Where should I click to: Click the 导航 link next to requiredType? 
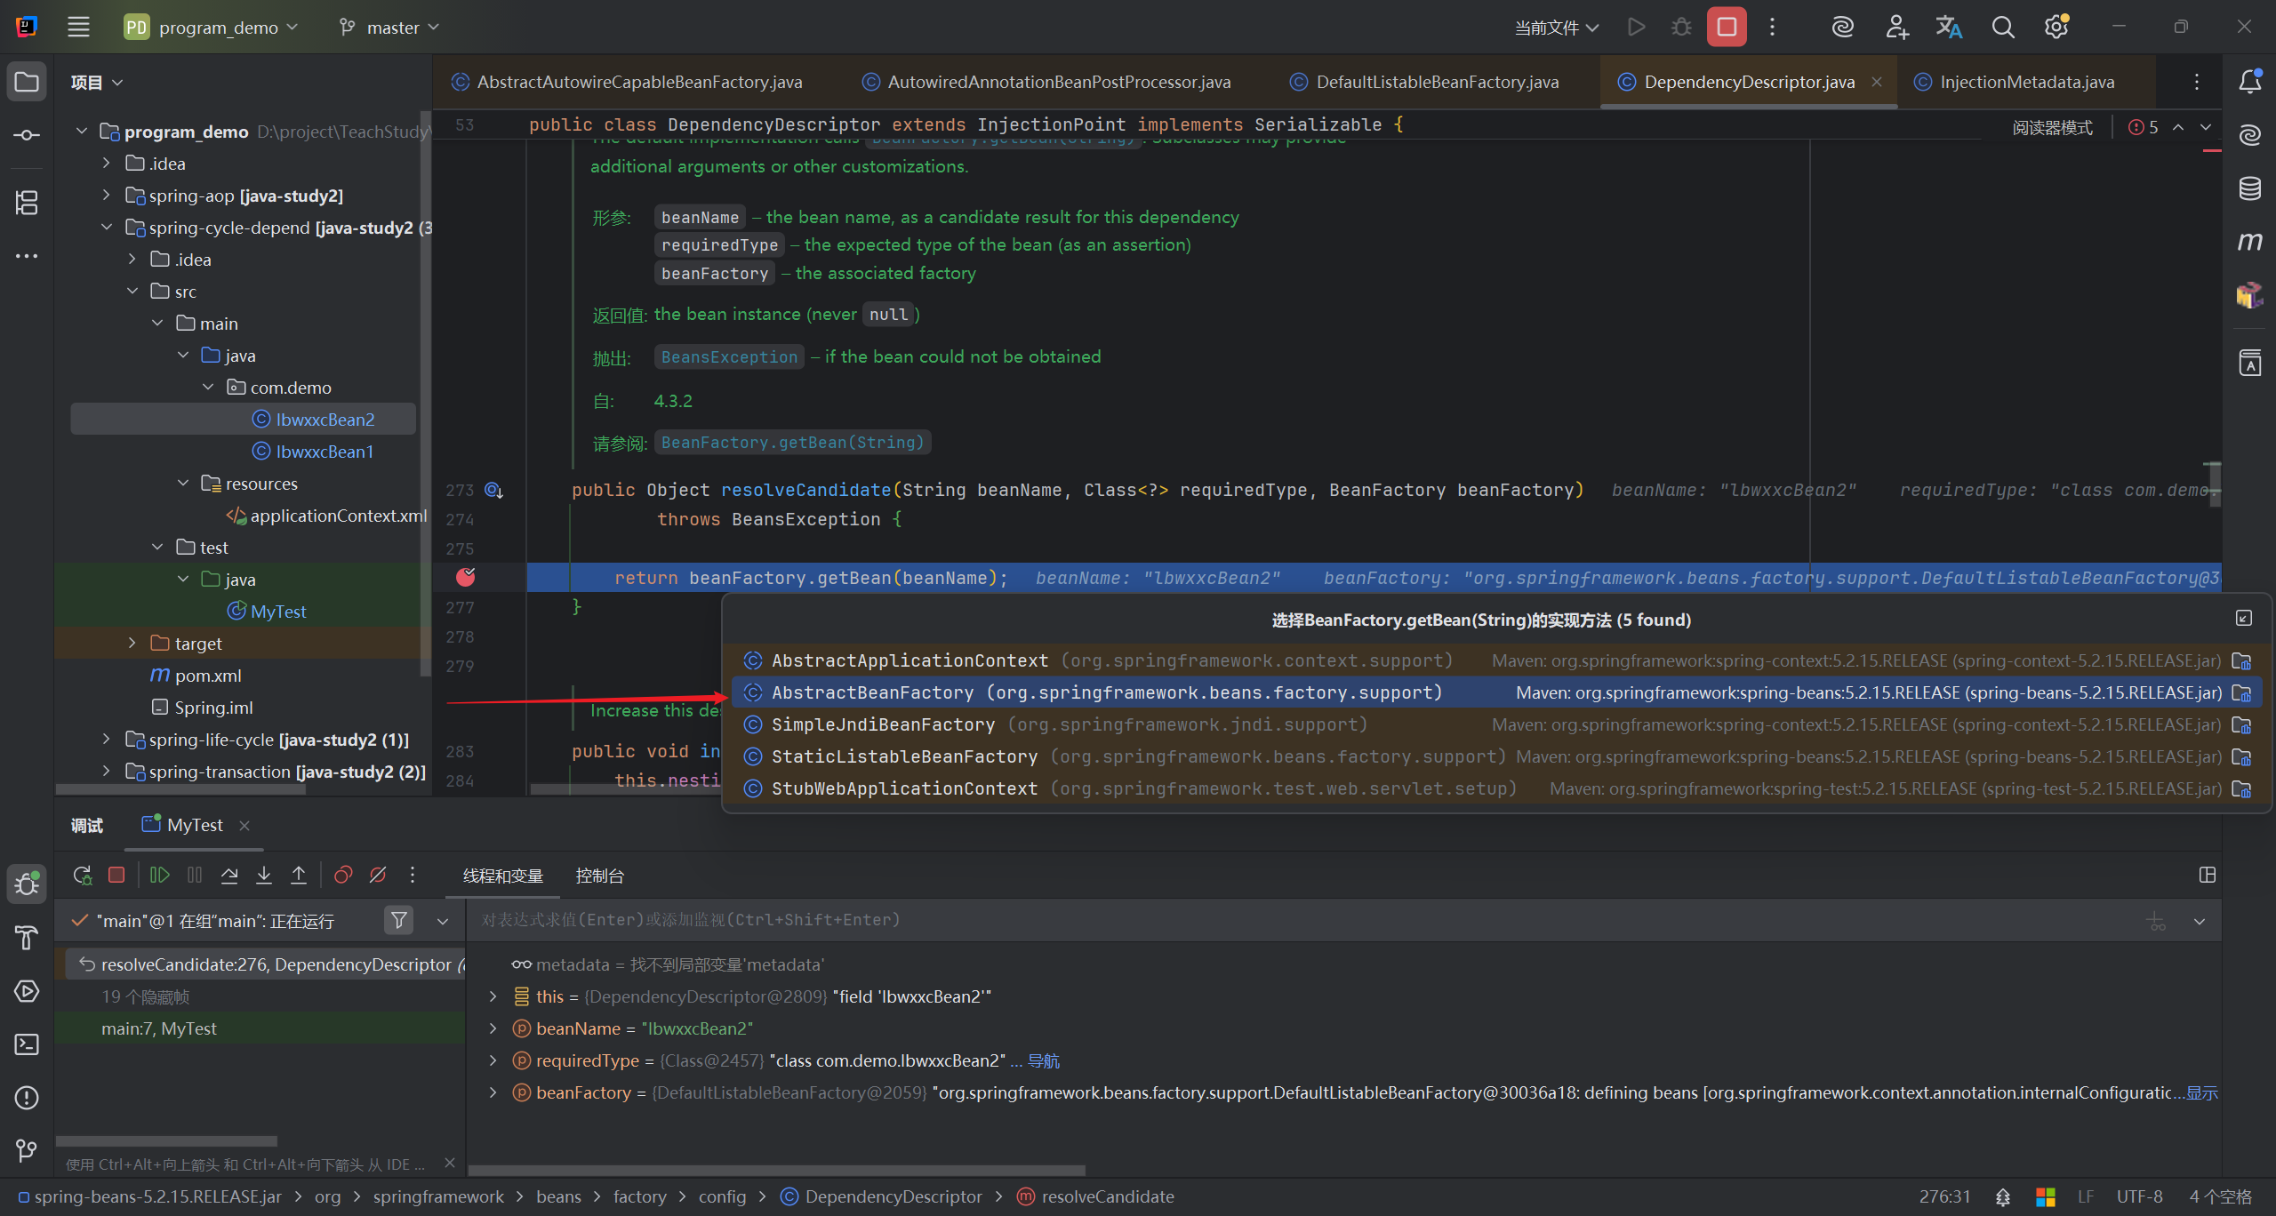1044,1060
